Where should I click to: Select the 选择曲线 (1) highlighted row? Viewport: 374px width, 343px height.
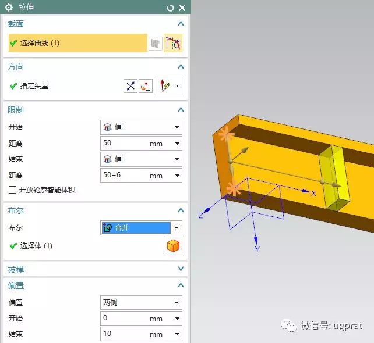tap(77, 43)
